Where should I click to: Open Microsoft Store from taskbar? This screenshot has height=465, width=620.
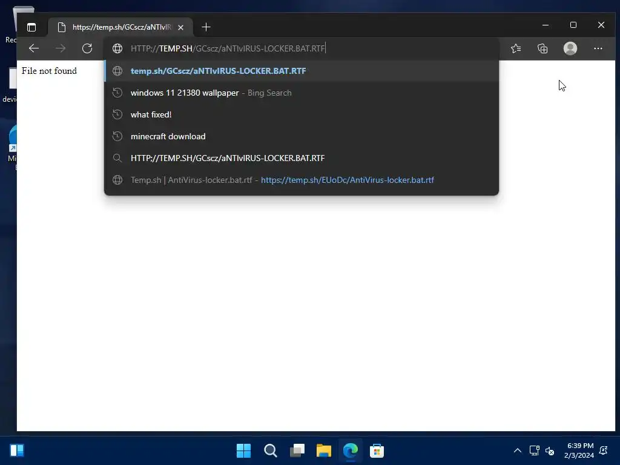pyautogui.click(x=377, y=450)
